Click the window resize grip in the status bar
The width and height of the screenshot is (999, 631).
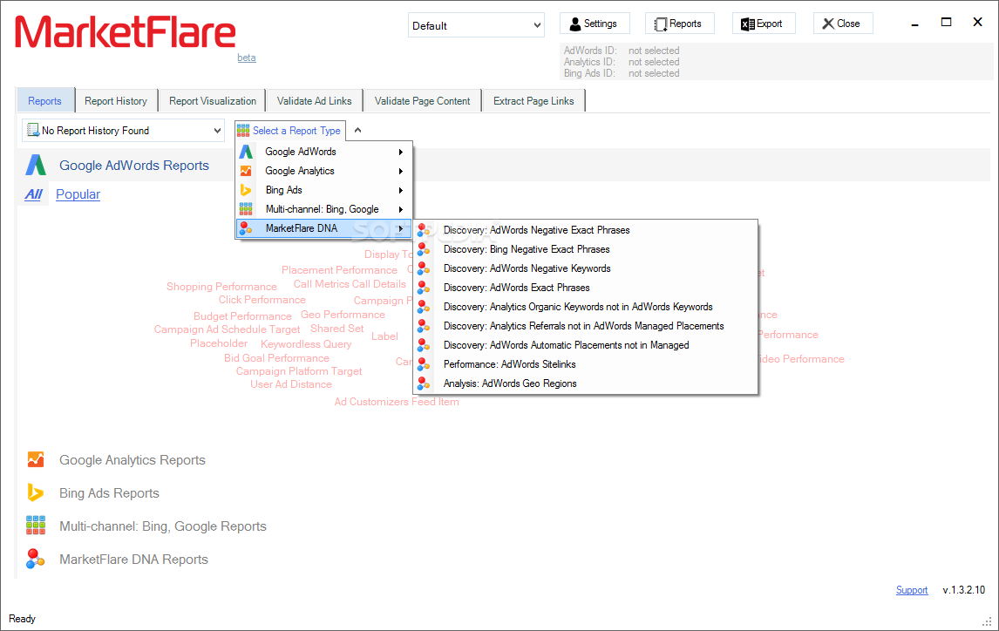click(x=987, y=622)
